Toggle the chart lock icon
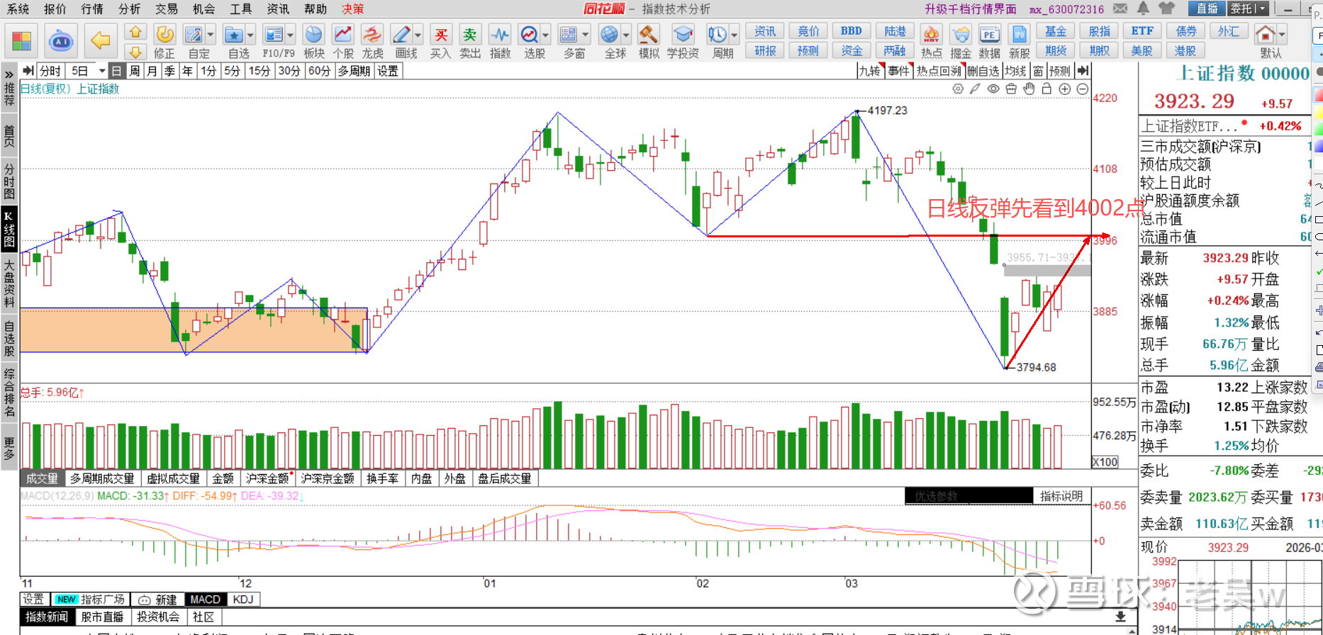Viewport: 1323px width, 635px height. point(1046,89)
